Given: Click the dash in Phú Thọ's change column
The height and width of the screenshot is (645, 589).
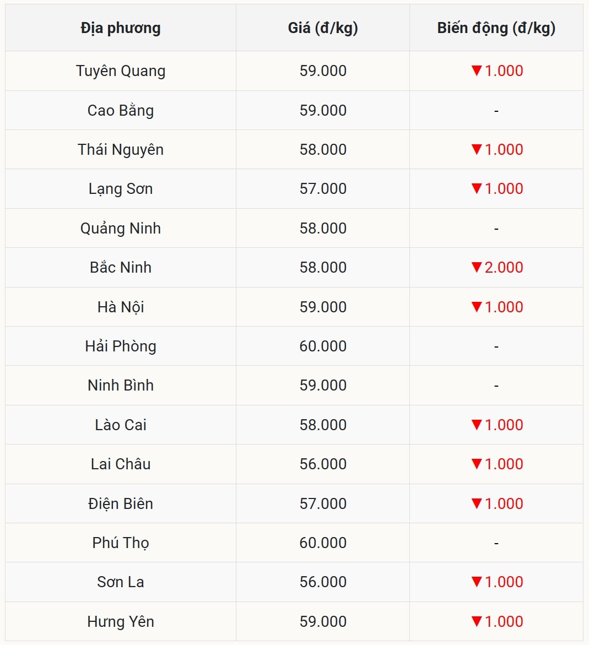Looking at the screenshot, I should click(x=496, y=544).
